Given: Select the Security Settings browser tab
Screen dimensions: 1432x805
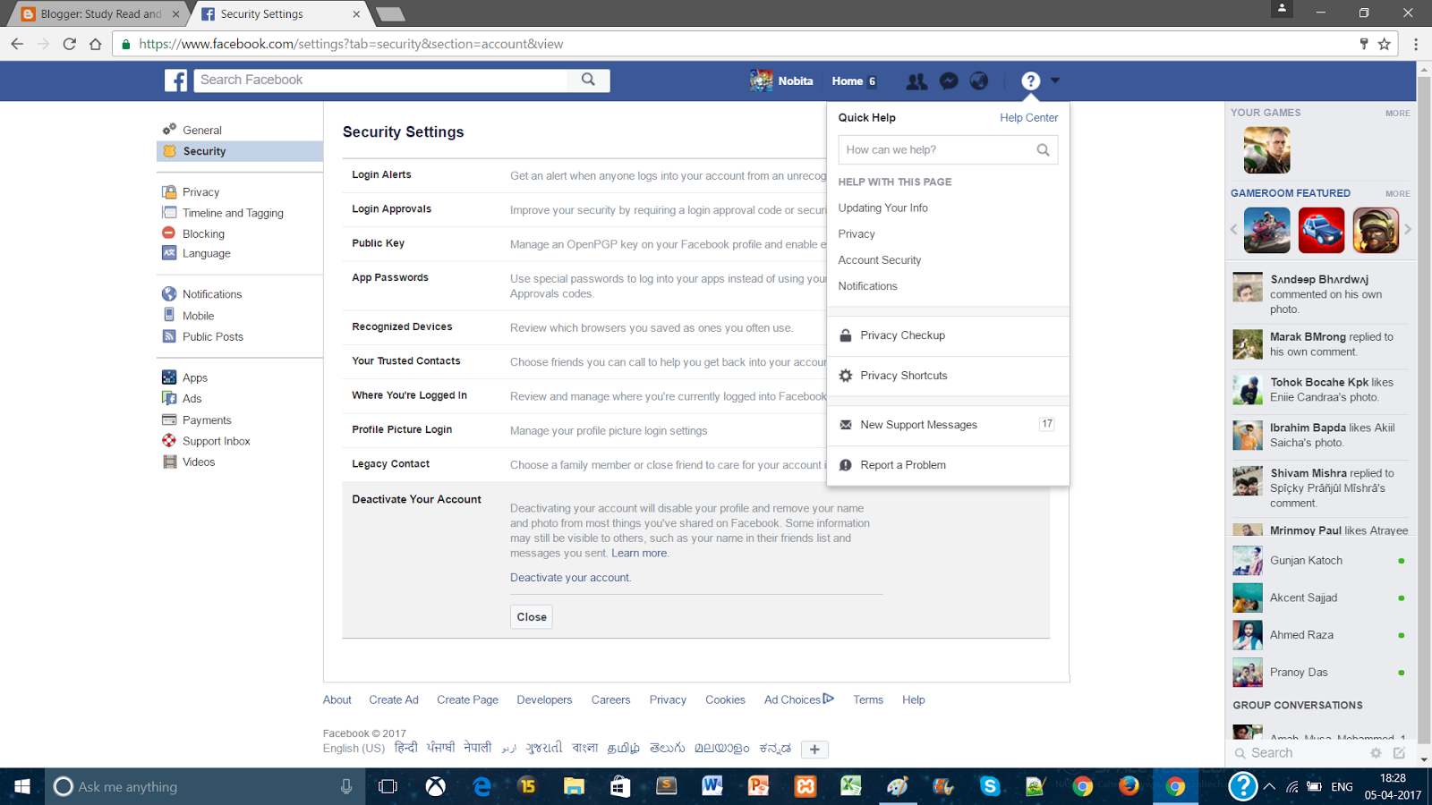Looking at the screenshot, I should (x=282, y=14).
